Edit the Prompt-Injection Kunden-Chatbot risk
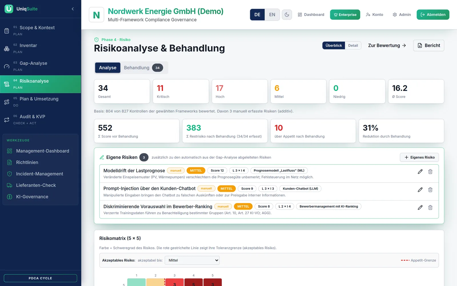Image resolution: width=457 pixels, height=286 pixels. point(420,190)
